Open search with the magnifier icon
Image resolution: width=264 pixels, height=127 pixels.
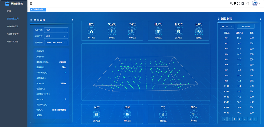pos(231,3)
